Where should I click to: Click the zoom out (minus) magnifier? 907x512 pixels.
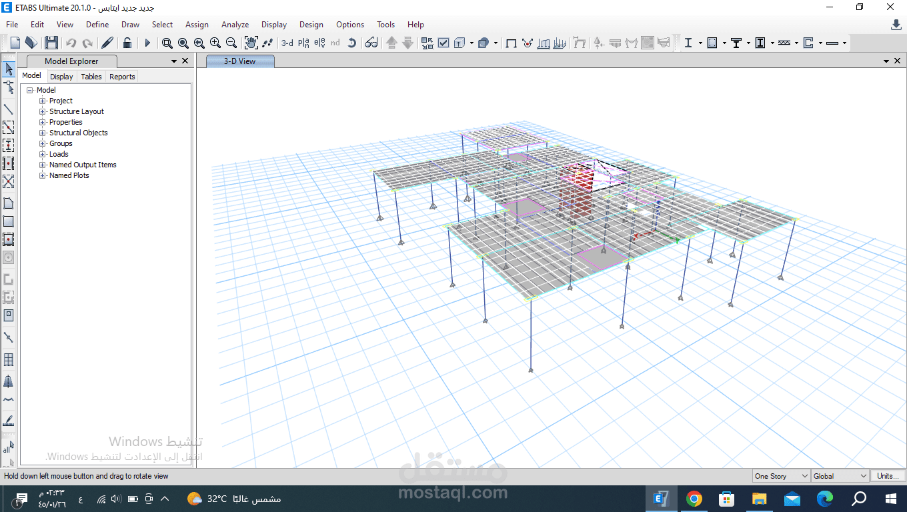231,43
